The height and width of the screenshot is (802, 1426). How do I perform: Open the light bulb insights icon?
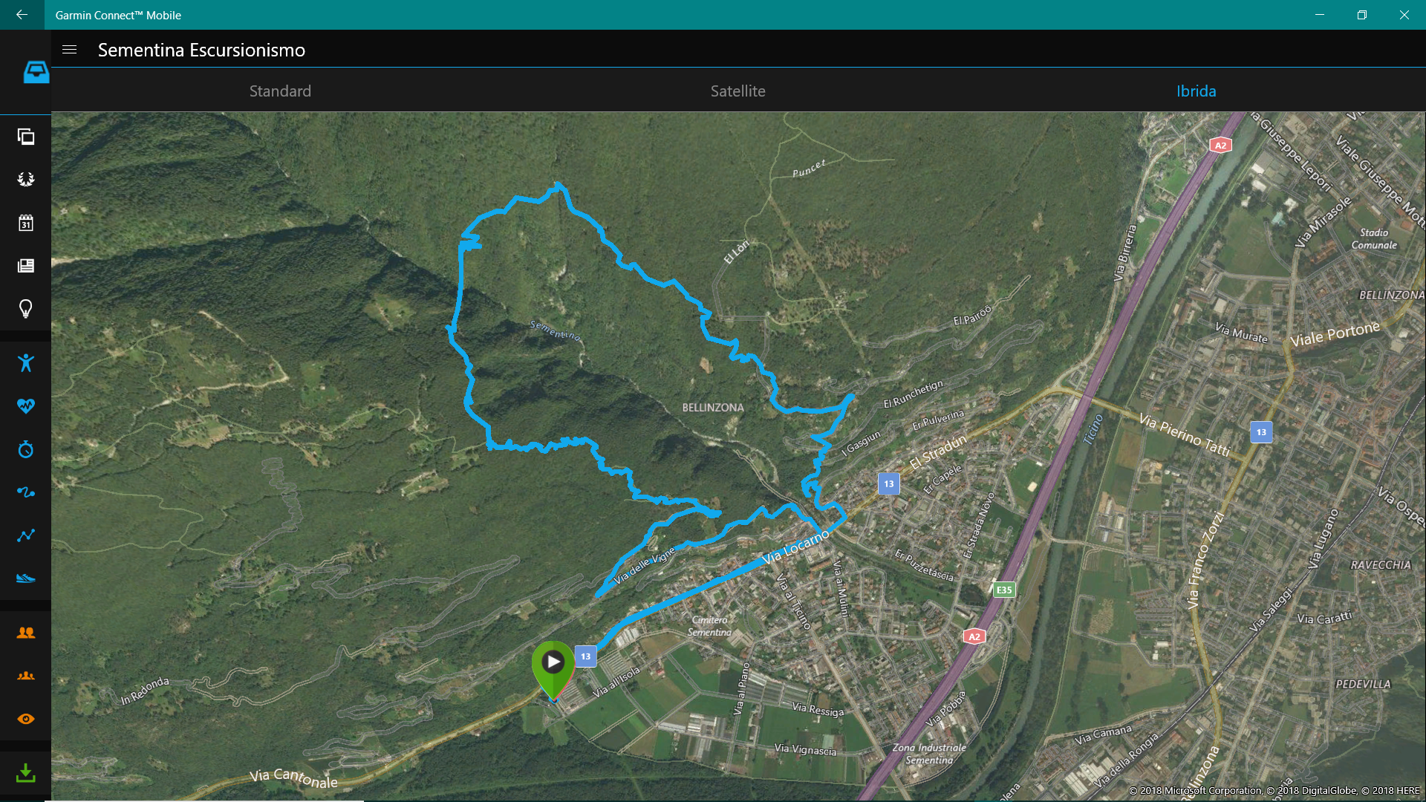click(x=26, y=309)
